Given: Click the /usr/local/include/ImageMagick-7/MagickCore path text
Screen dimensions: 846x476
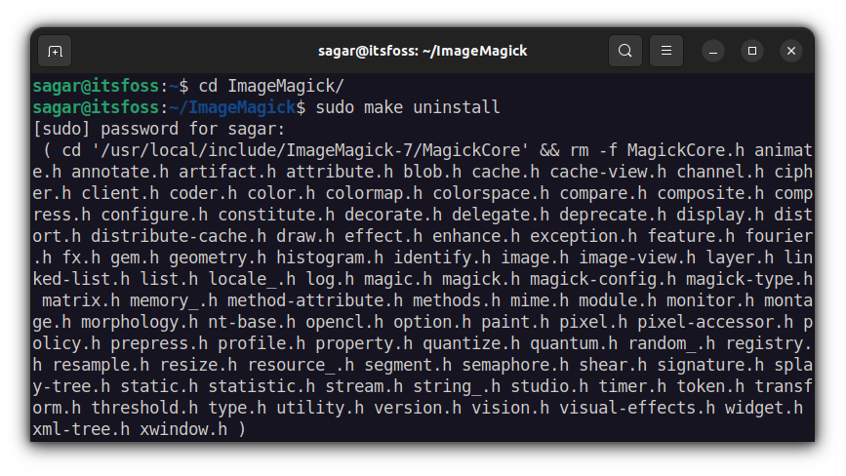Looking at the screenshot, I should tap(310, 150).
